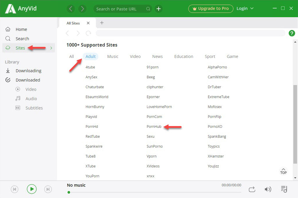Click the AnyVid logo icon

click(x=10, y=8)
